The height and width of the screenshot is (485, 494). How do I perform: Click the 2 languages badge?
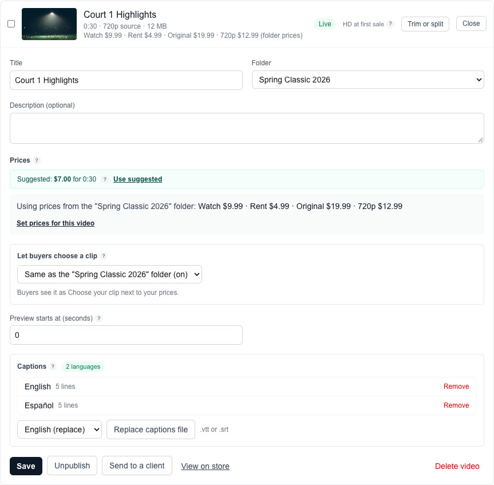point(83,366)
